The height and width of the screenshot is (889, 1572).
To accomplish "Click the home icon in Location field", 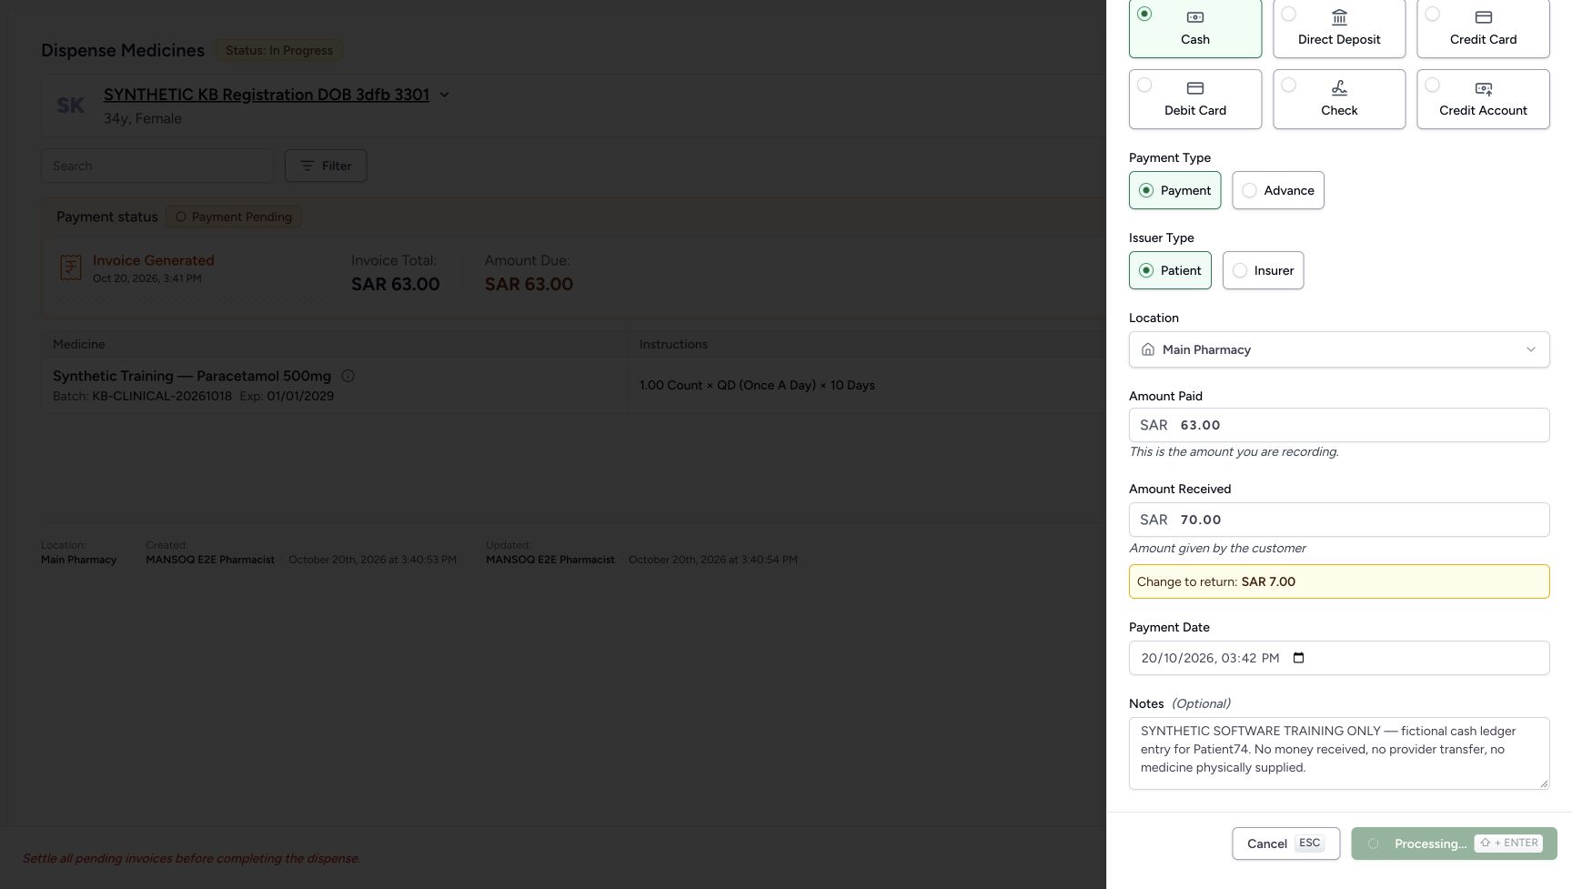I will tap(1148, 349).
